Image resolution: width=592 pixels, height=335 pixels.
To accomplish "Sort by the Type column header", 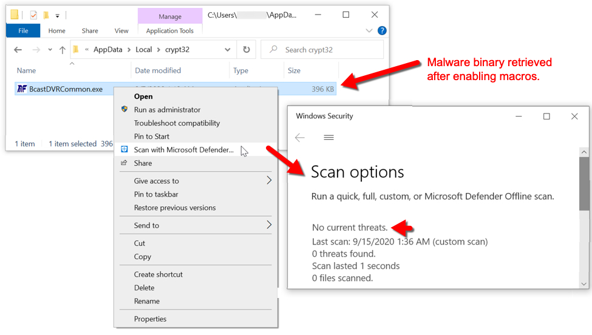I will click(240, 70).
